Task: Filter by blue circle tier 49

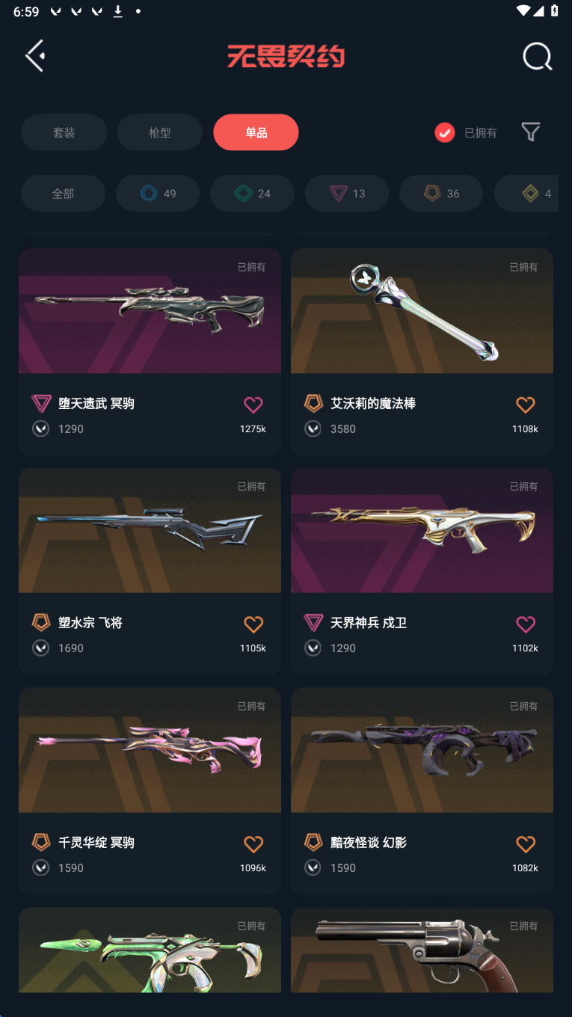Action: tap(158, 194)
